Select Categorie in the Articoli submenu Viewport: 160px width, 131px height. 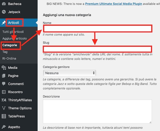(10, 45)
